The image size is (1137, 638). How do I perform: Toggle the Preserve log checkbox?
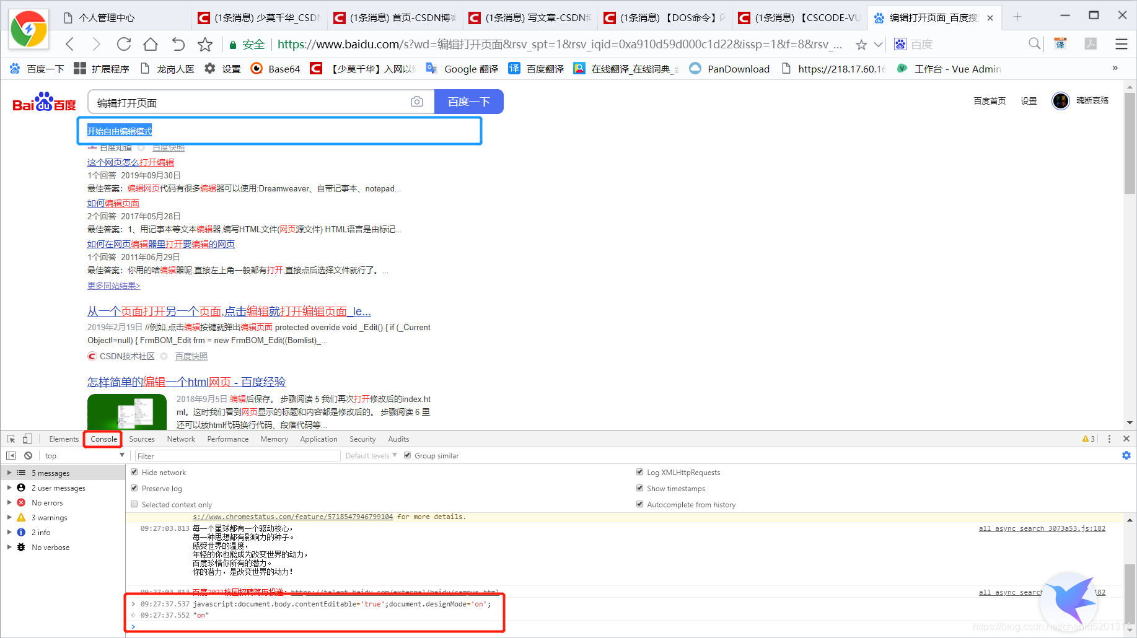coord(134,488)
